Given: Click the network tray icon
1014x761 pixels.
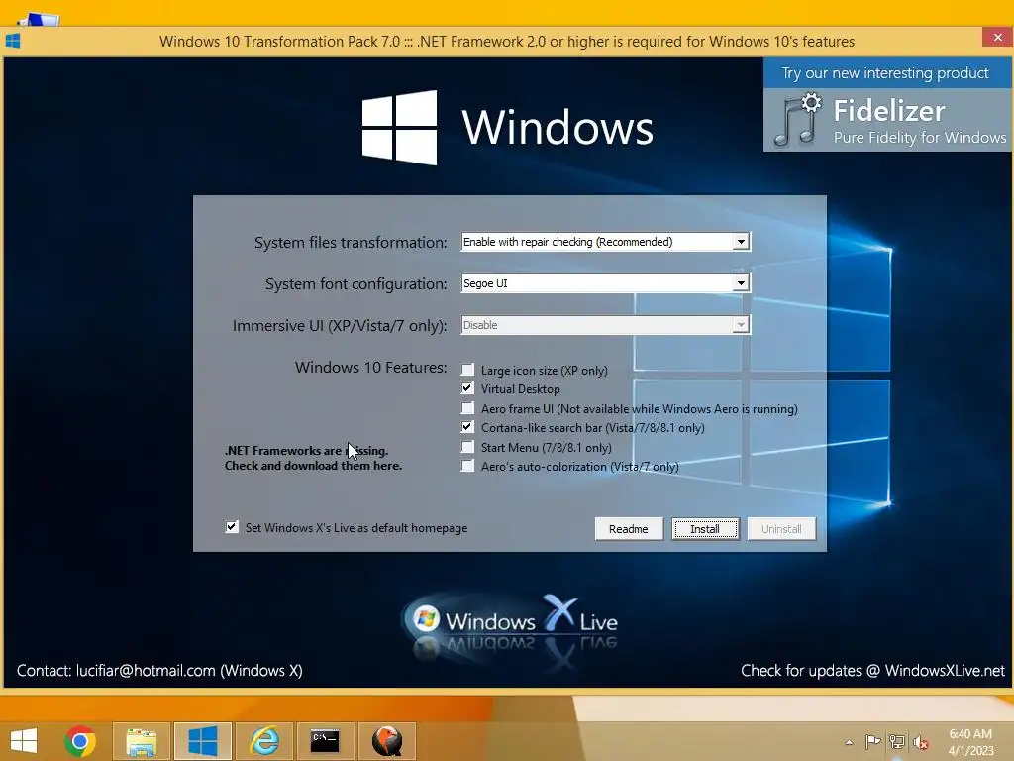Looking at the screenshot, I should 897,741.
